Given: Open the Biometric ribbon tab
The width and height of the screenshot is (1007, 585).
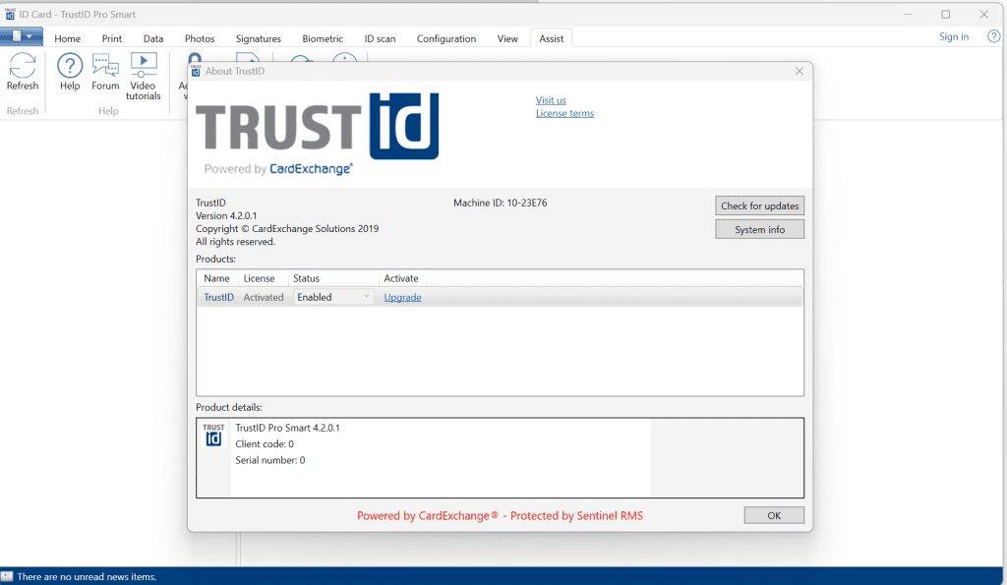Looking at the screenshot, I should (x=323, y=38).
